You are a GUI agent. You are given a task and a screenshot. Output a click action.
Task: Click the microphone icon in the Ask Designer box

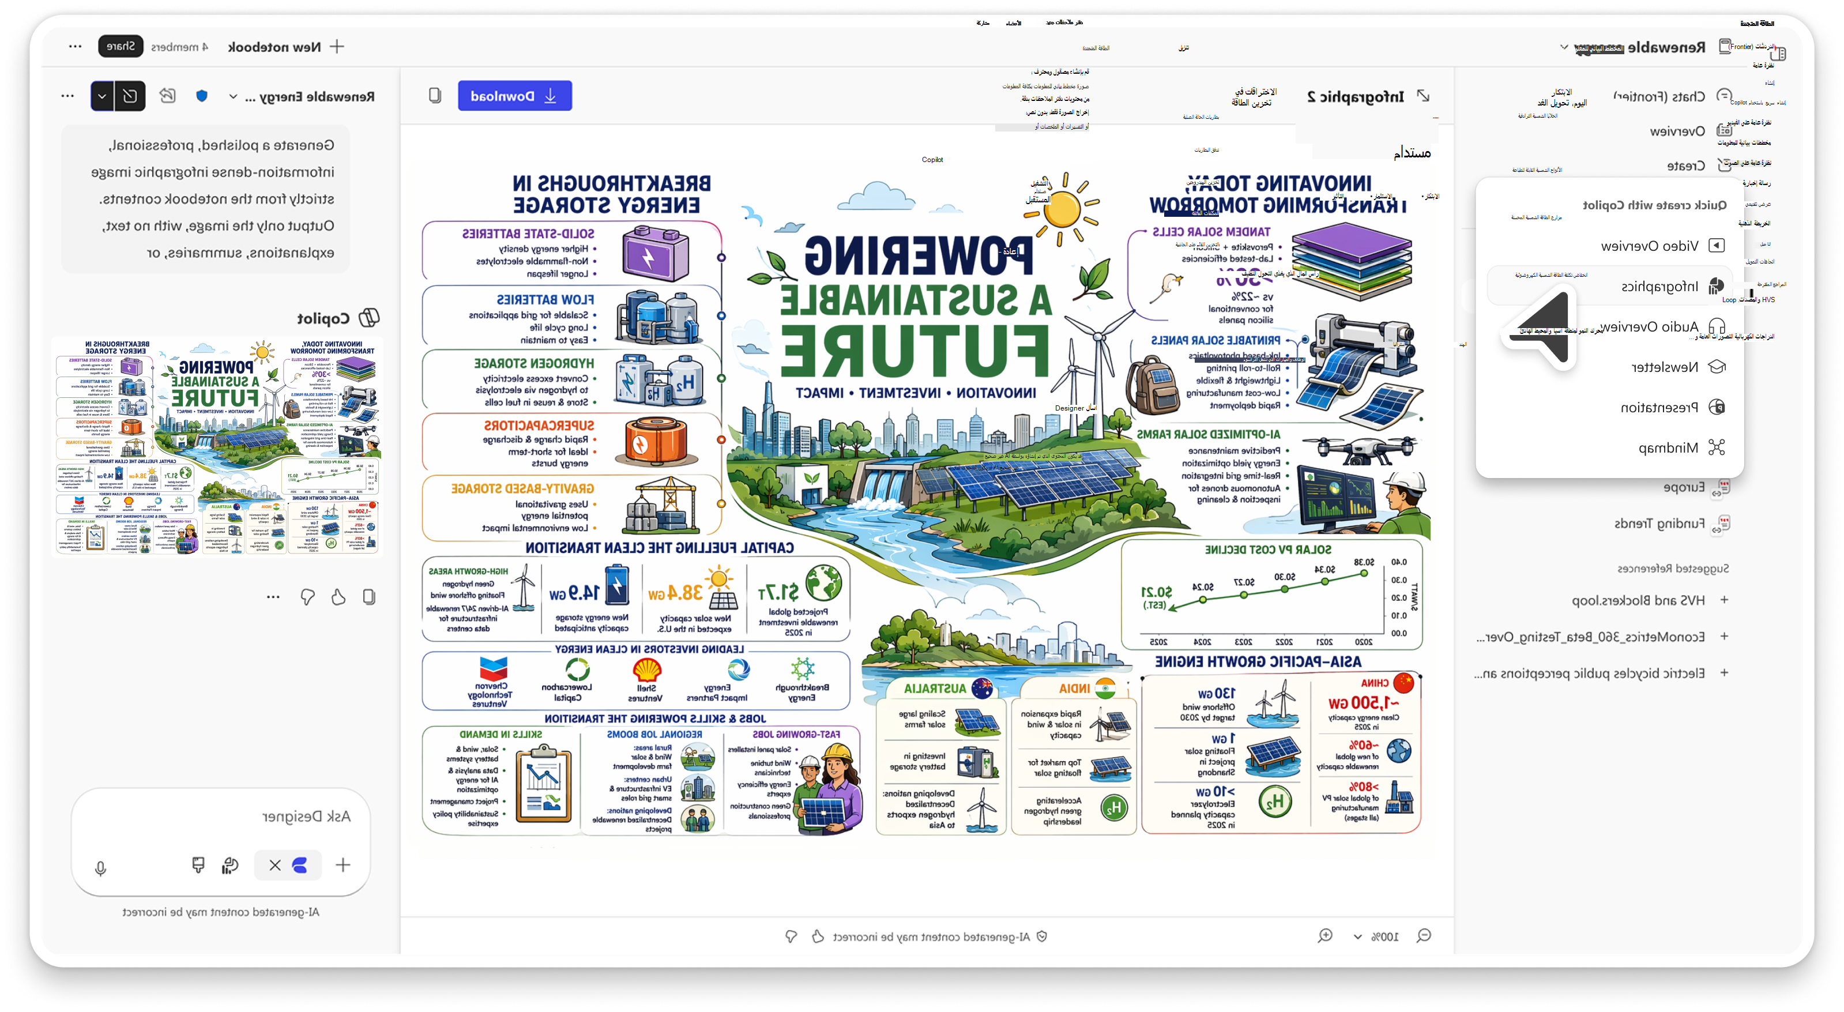pos(100,868)
